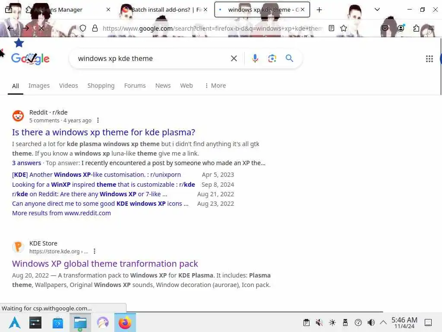
Task: Open the Discover software store taskbar icon
Action: 58,322
